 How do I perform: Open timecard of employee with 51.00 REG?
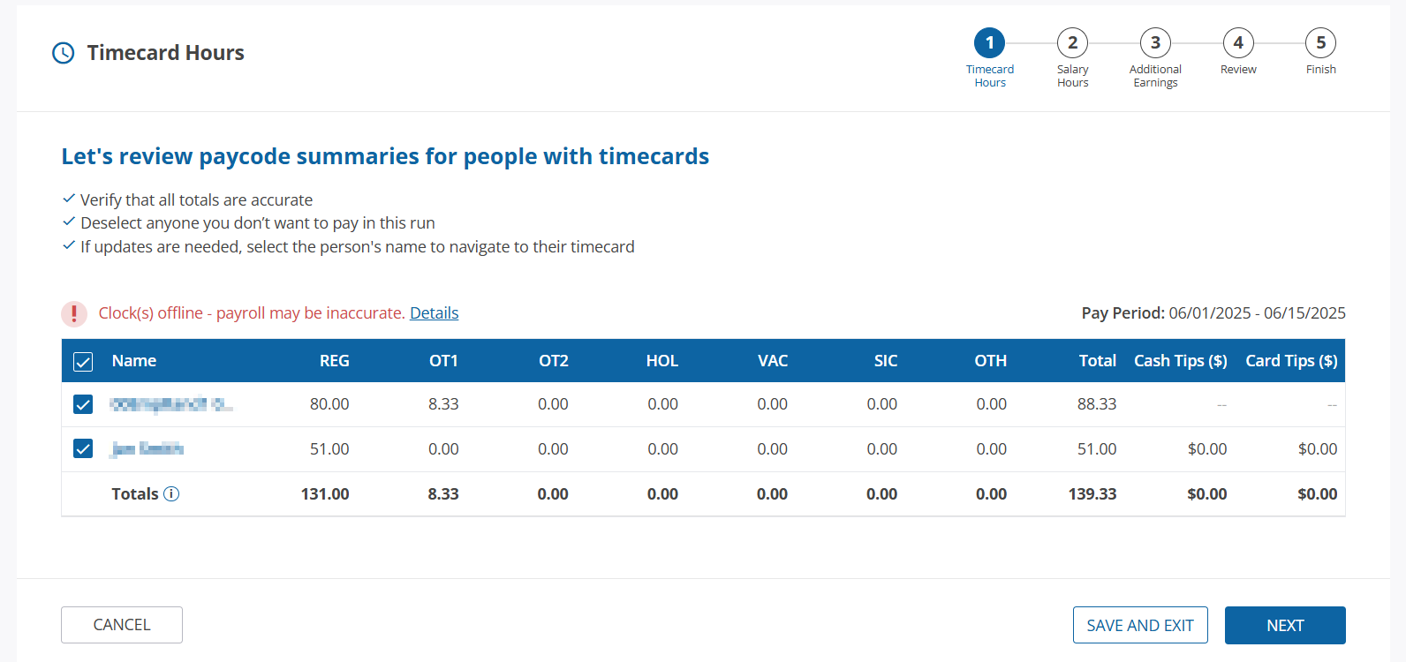[x=147, y=449]
